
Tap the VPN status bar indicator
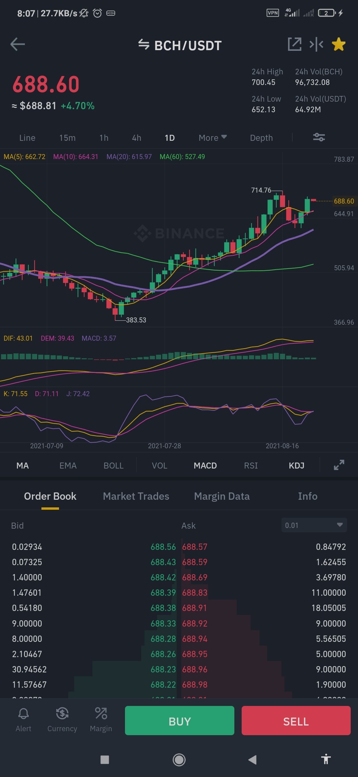click(273, 13)
